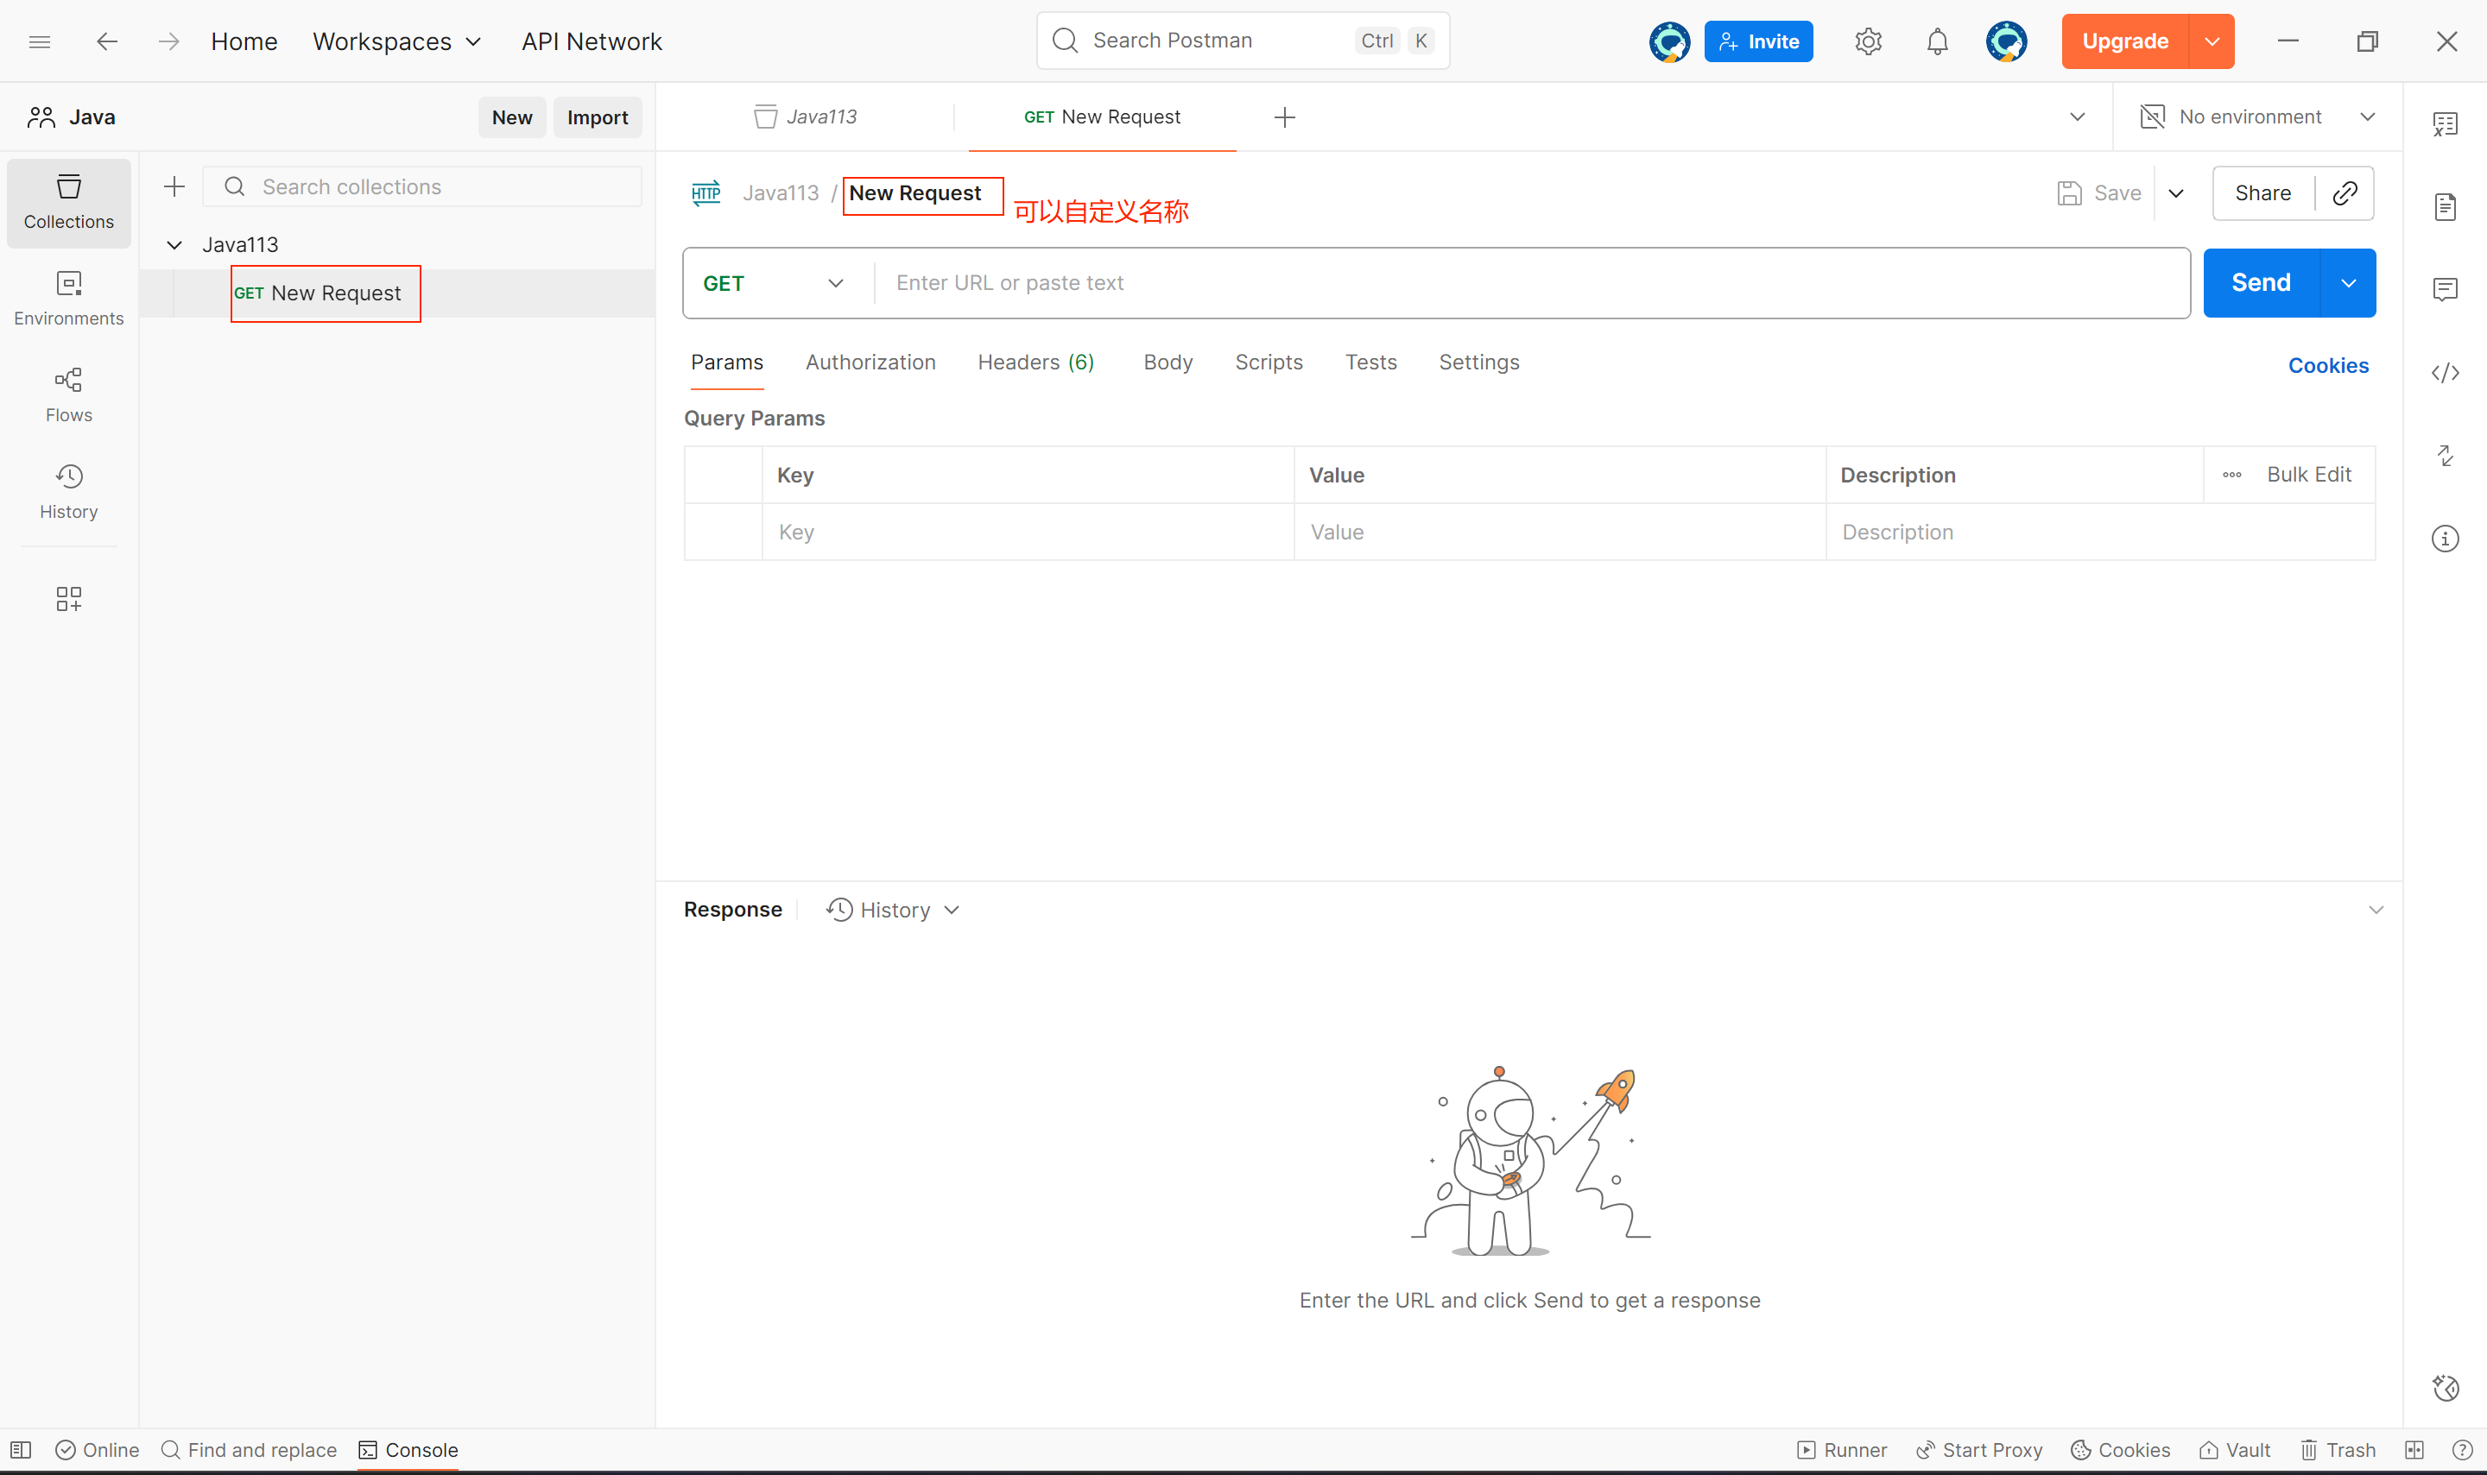Collapse the Java113 collection tree

pos(174,244)
